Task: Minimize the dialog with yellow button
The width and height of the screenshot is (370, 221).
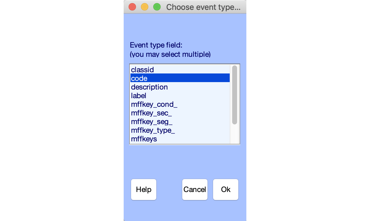Action: [x=145, y=7]
